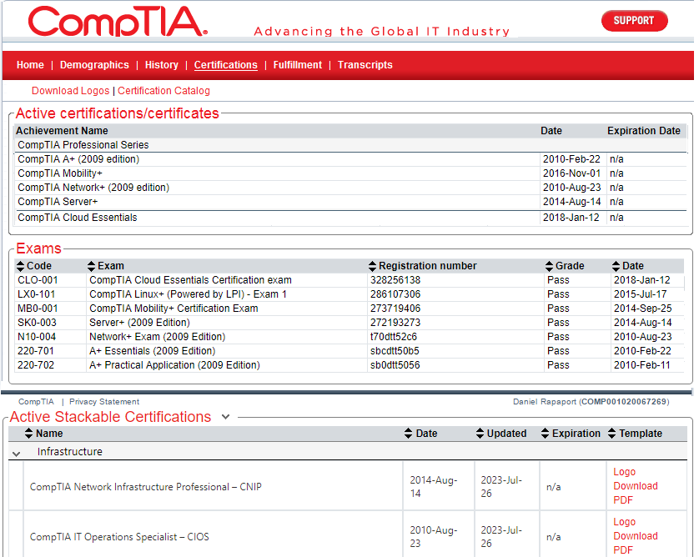Click exam code 220-701
The height and width of the screenshot is (557, 699).
click(x=36, y=352)
